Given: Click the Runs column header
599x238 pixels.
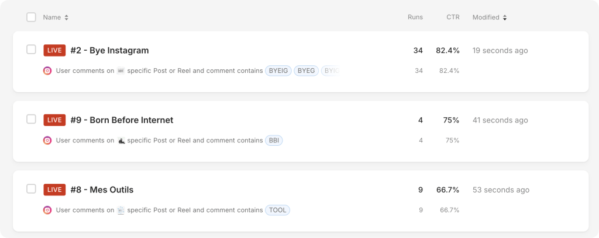Looking at the screenshot, I should click(415, 17).
